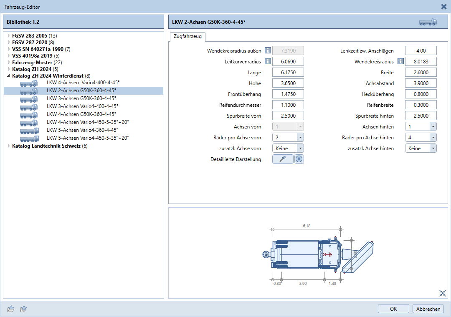Click the Länge input field

[x=288, y=73]
